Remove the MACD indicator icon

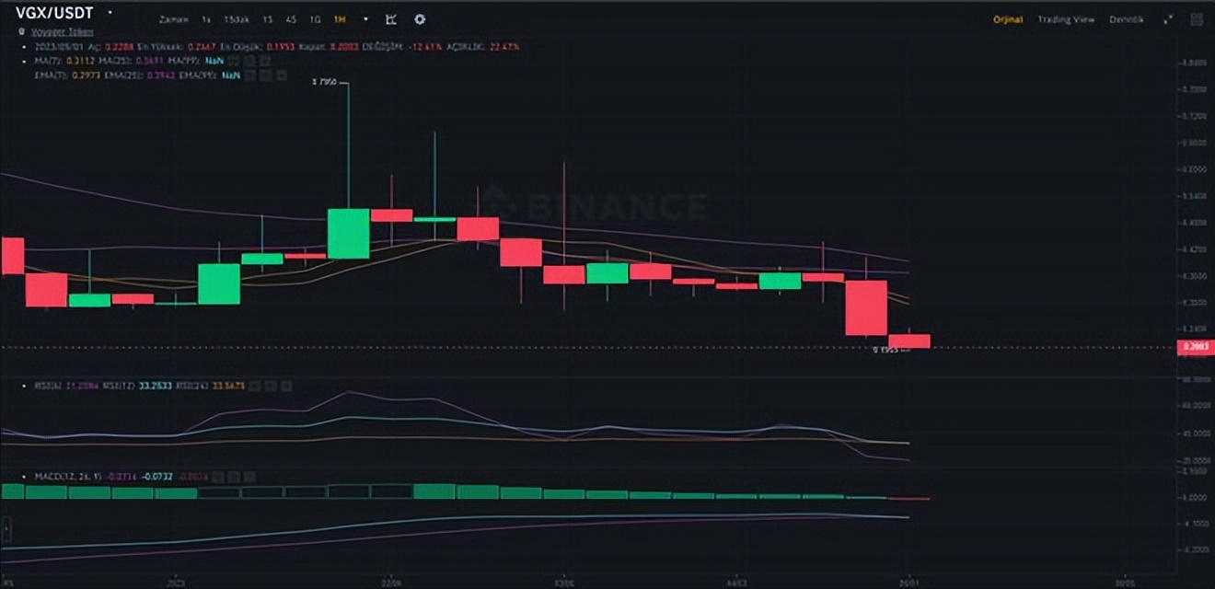250,477
